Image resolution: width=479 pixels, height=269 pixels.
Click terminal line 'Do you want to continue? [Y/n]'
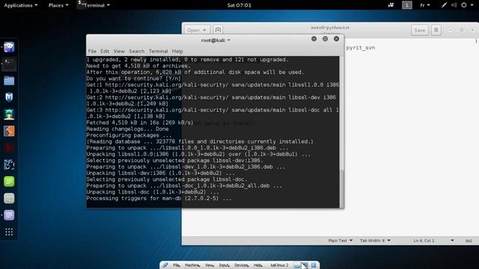tap(134, 78)
